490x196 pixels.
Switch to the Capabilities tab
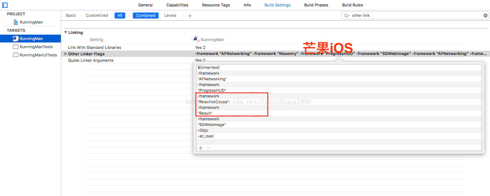pyautogui.click(x=177, y=5)
